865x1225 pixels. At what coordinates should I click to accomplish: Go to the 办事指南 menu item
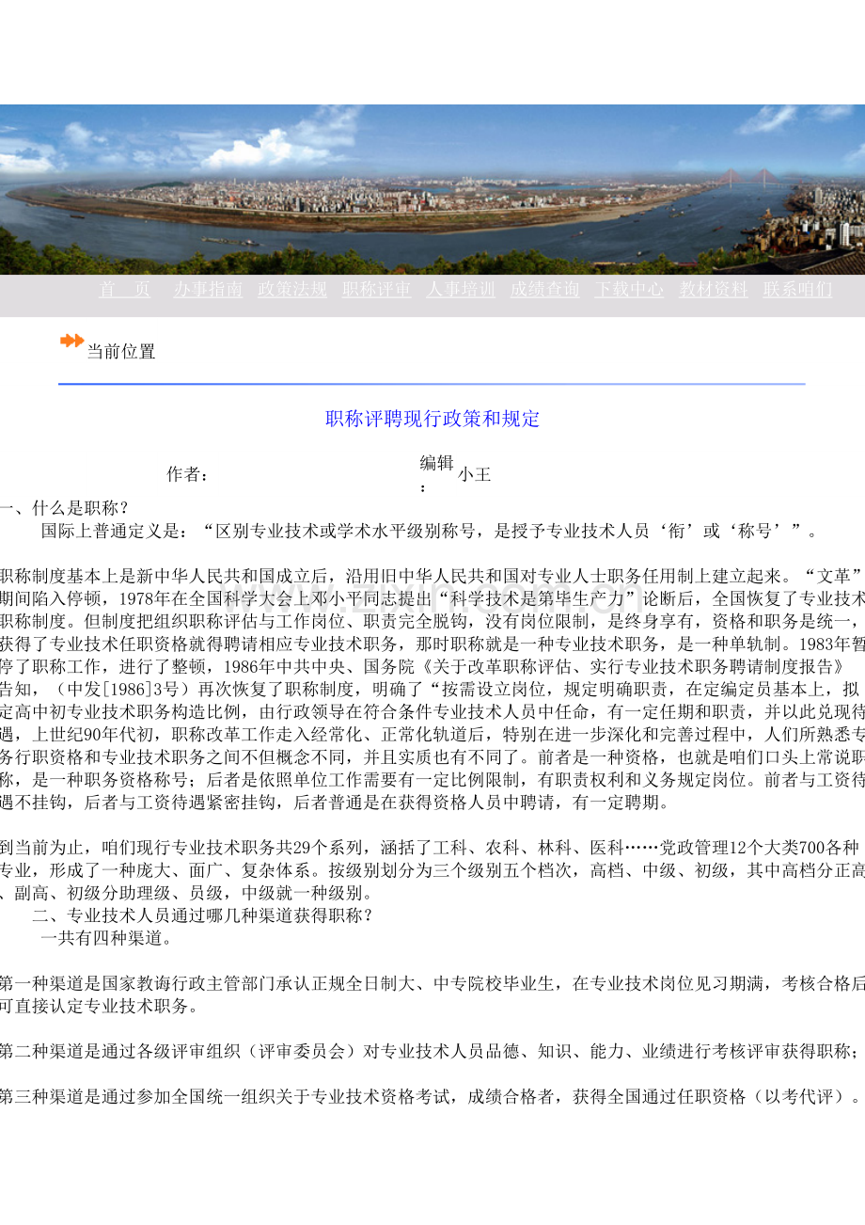click(208, 290)
